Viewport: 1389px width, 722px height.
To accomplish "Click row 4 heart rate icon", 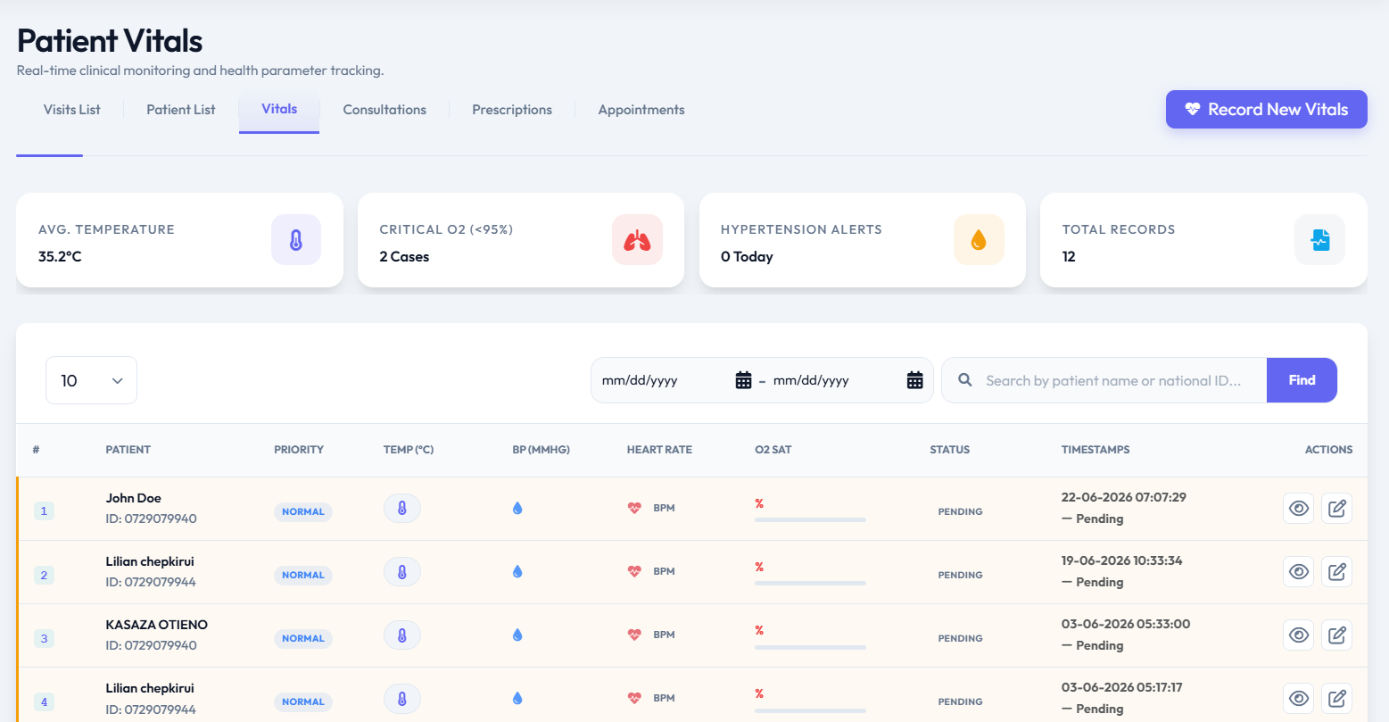I will (x=634, y=698).
